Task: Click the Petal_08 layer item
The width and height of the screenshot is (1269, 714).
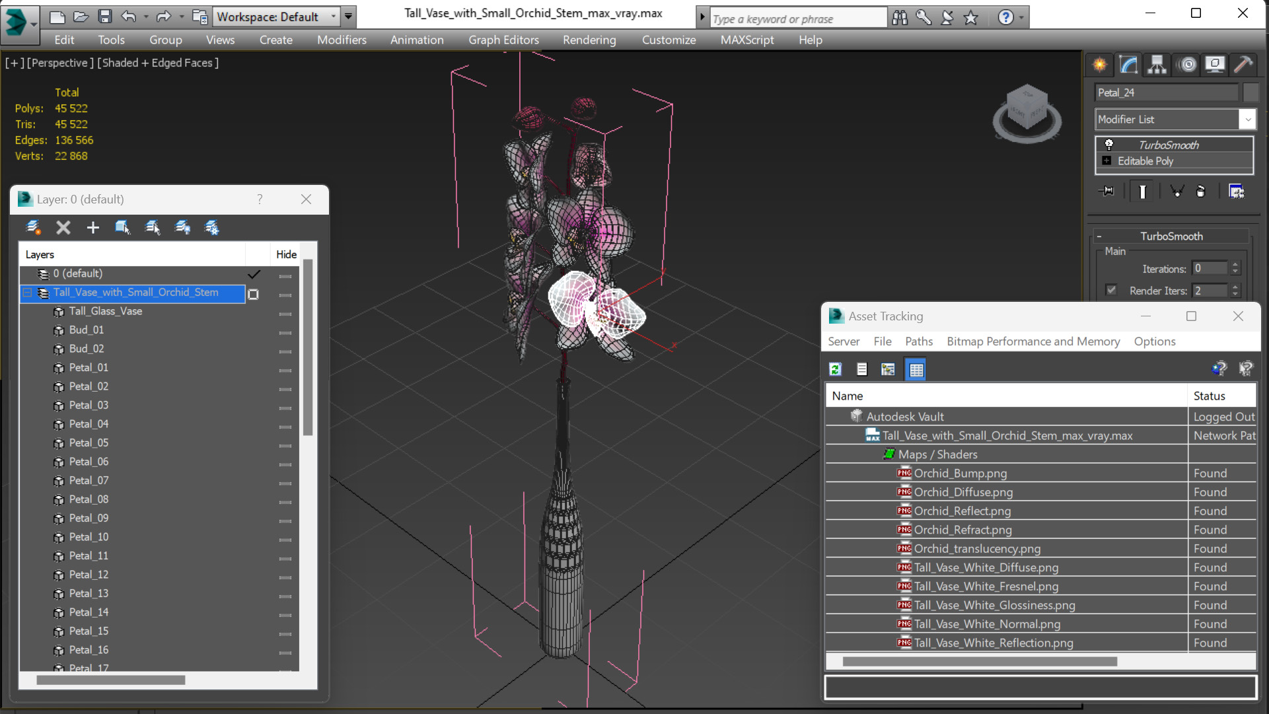Action: (x=89, y=499)
